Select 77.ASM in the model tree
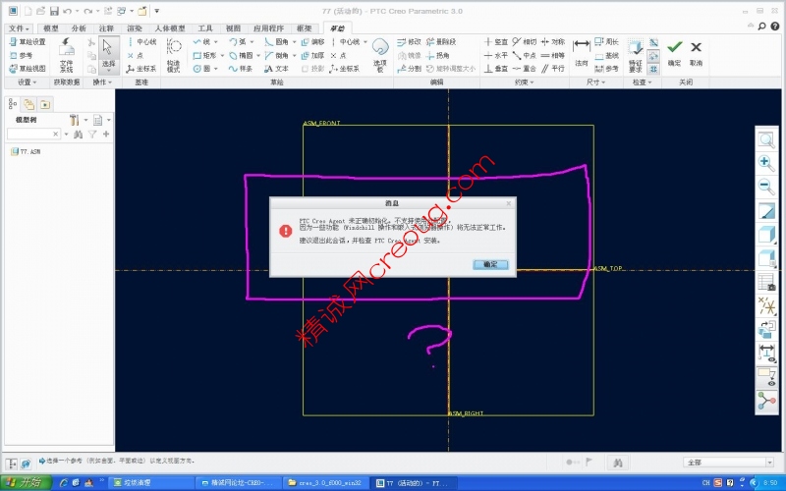 [x=26, y=151]
